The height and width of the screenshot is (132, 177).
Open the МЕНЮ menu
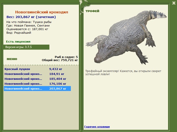click(x=12, y=59)
